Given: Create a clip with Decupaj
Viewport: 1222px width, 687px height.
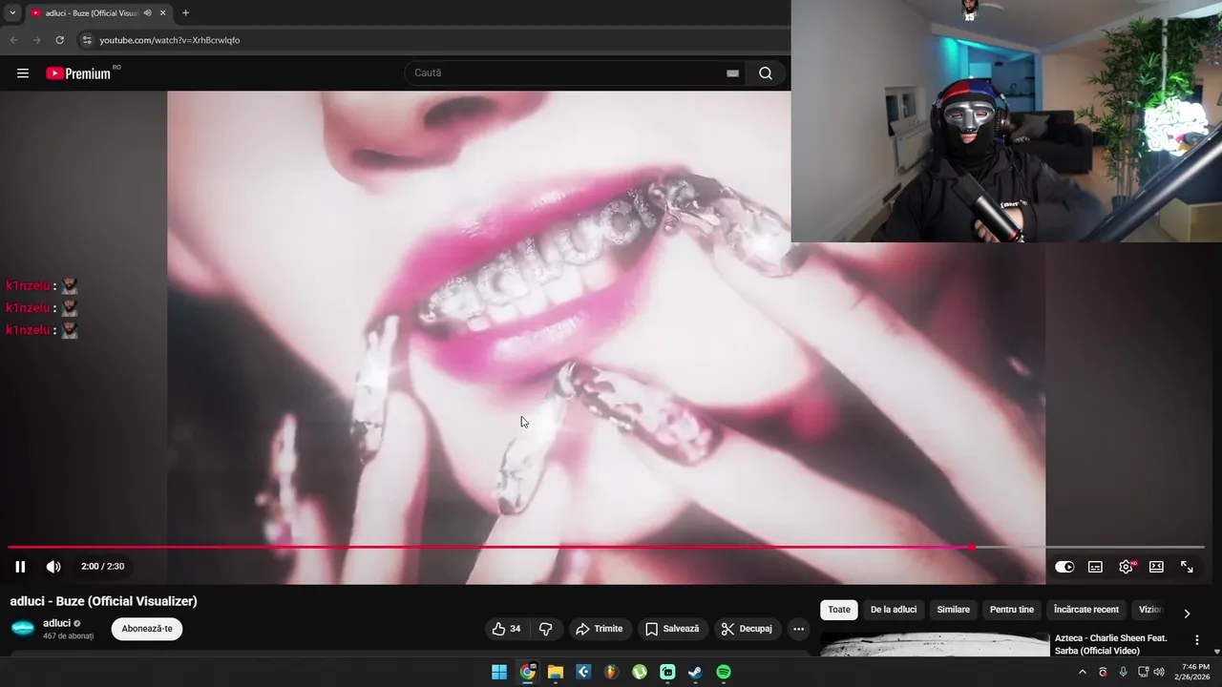Looking at the screenshot, I should click(x=748, y=629).
